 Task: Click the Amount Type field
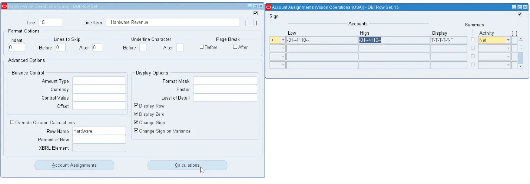click(x=99, y=81)
